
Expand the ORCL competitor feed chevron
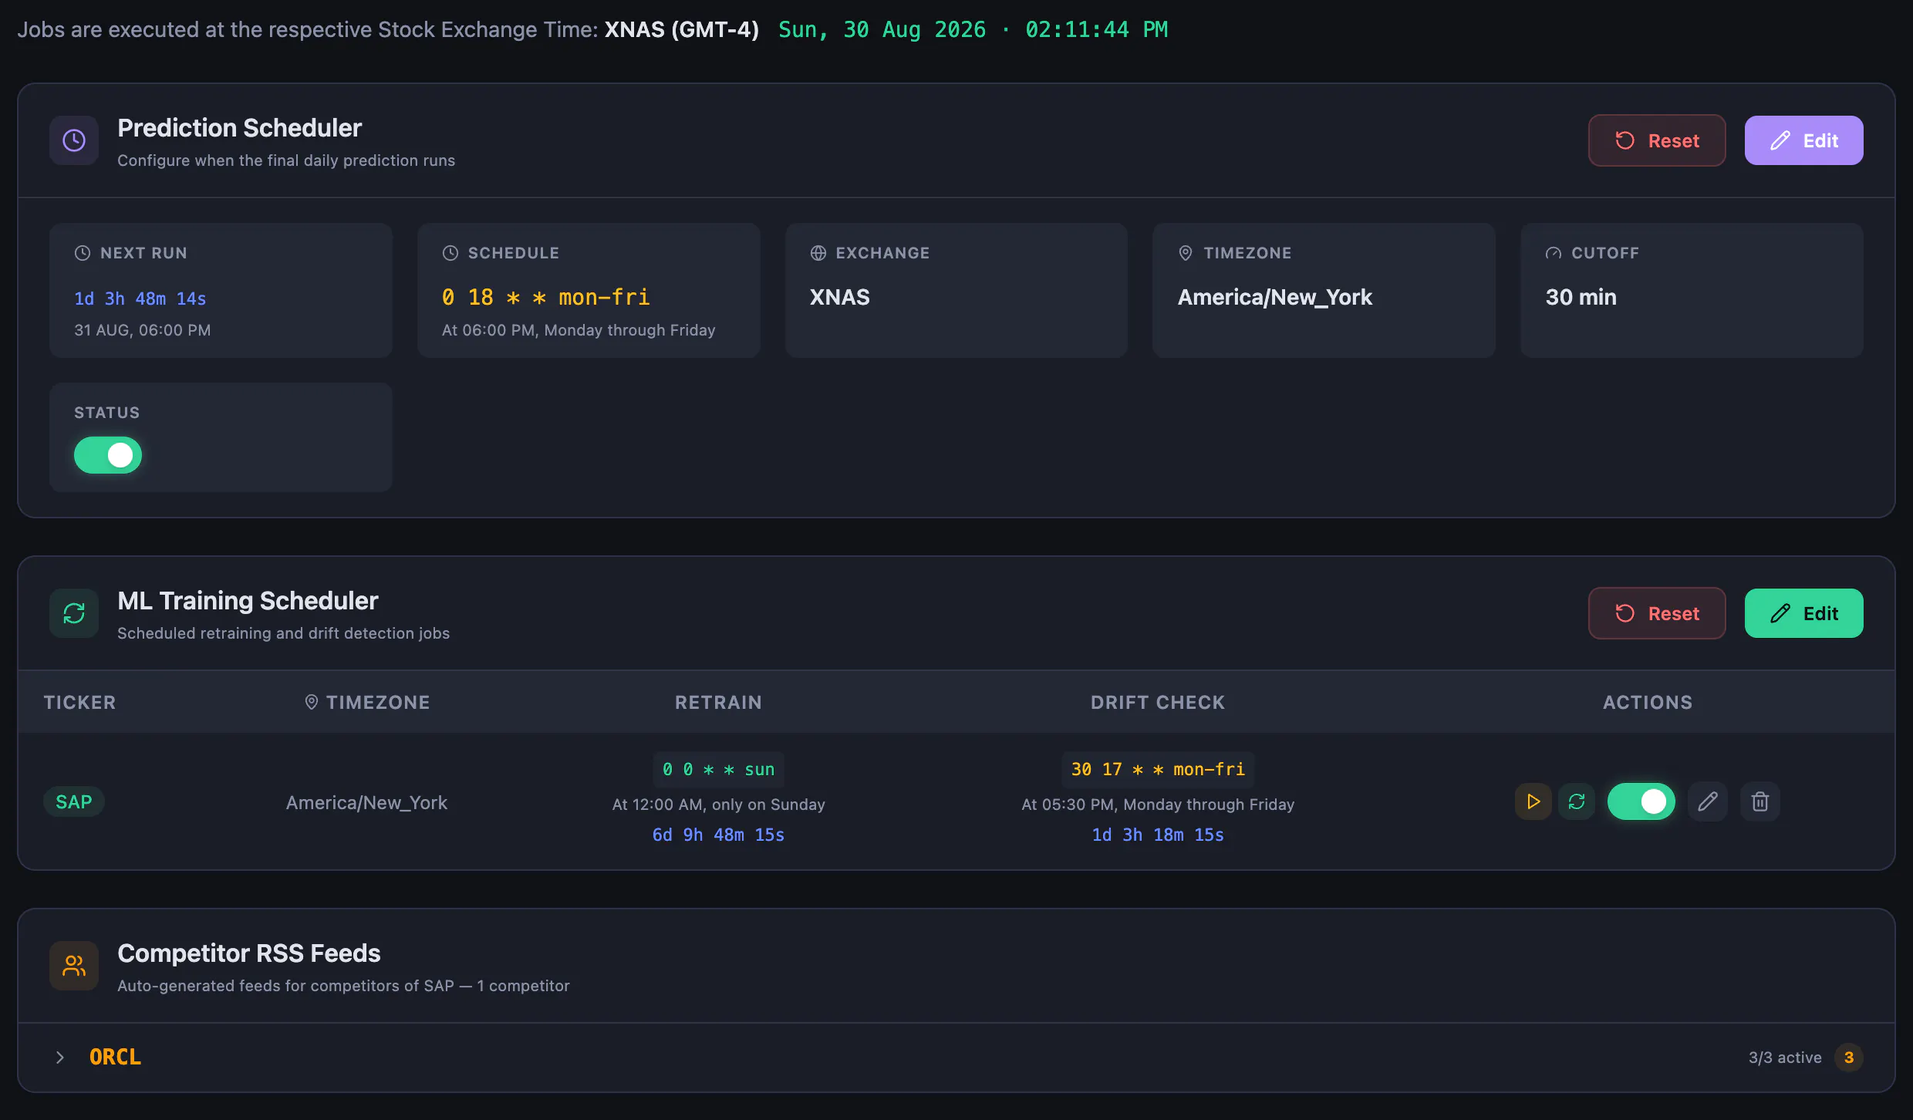(60, 1058)
